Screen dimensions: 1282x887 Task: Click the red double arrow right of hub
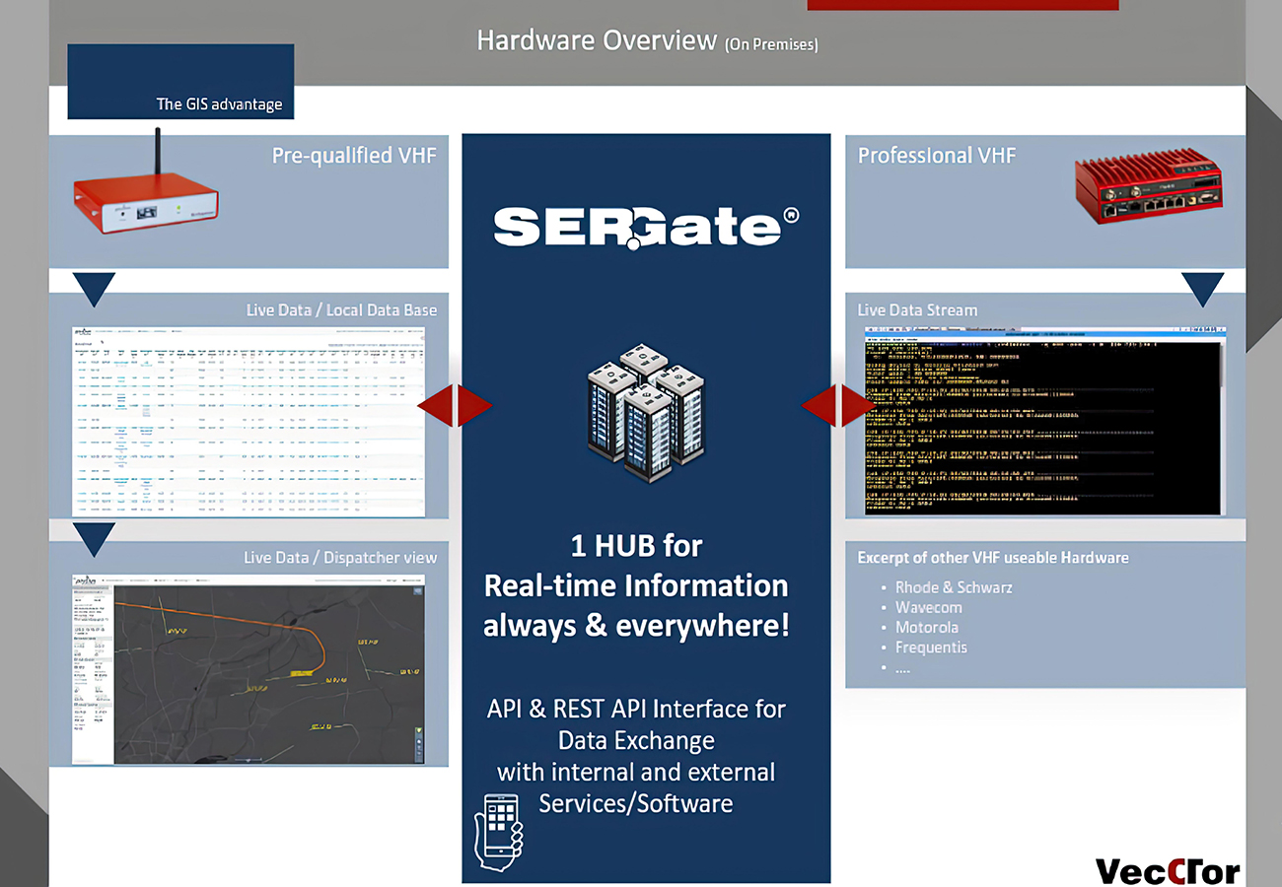click(x=838, y=405)
